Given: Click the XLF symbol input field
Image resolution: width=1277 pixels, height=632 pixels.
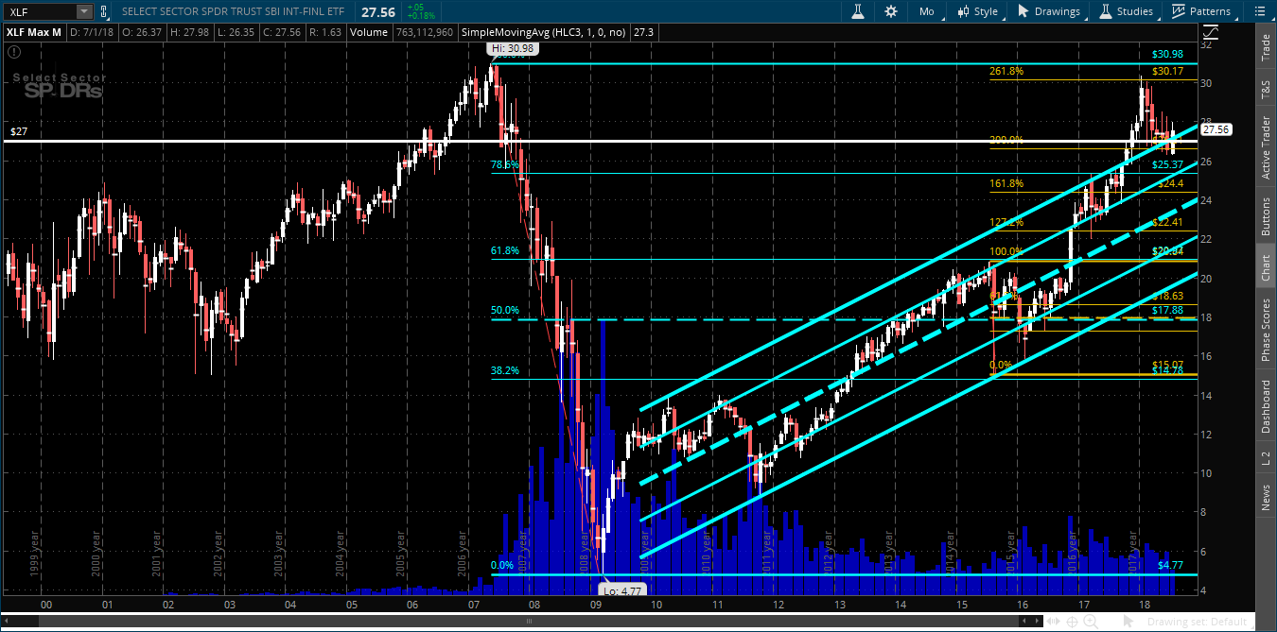Looking at the screenshot, I should [39, 11].
